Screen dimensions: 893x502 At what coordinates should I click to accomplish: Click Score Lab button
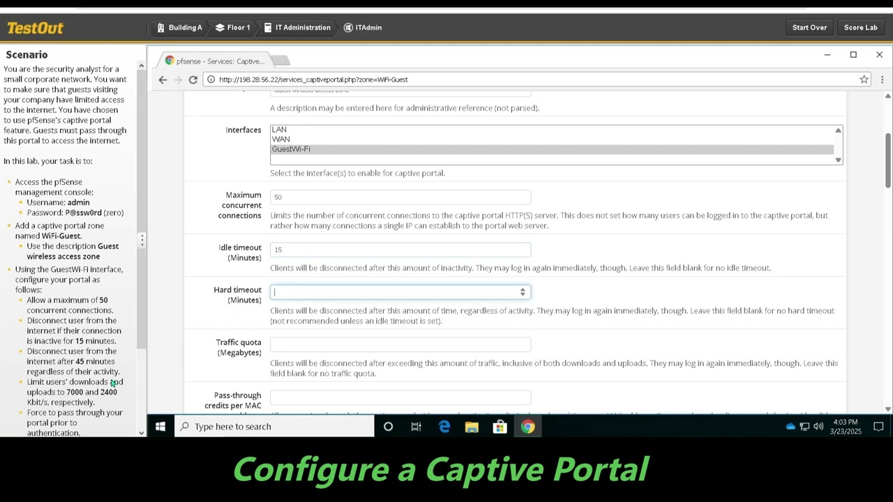point(860,28)
